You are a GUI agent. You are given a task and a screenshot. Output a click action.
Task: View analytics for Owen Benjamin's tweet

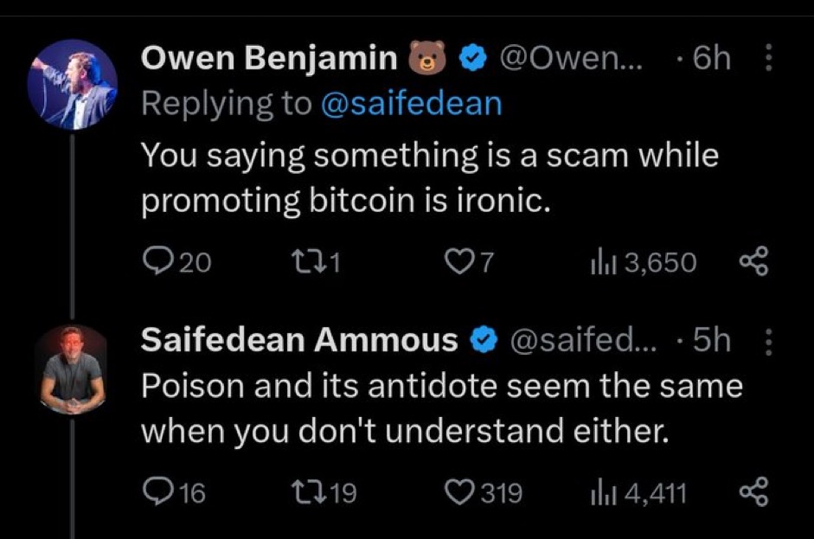pyautogui.click(x=599, y=260)
